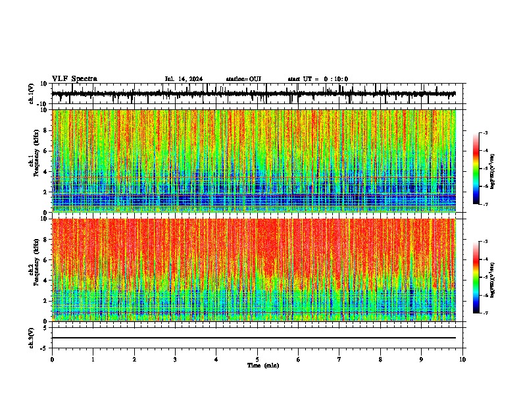The width and height of the screenshot is (521, 403).
Task: Select the date text "Jul. 14, 2024"
Action: (x=184, y=79)
